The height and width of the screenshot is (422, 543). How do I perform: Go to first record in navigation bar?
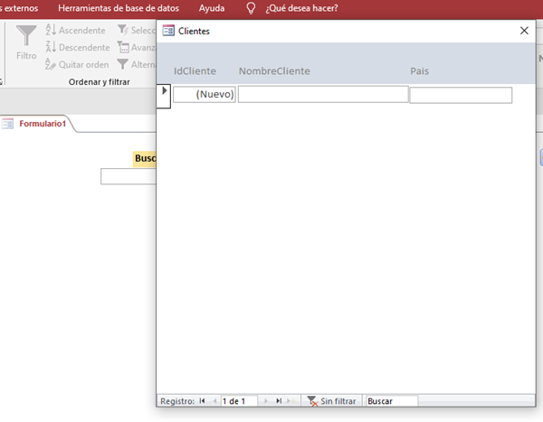[x=203, y=401]
